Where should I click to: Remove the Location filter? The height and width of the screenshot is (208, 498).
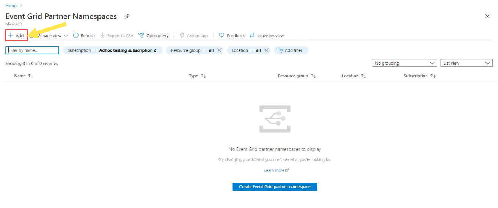266,50
